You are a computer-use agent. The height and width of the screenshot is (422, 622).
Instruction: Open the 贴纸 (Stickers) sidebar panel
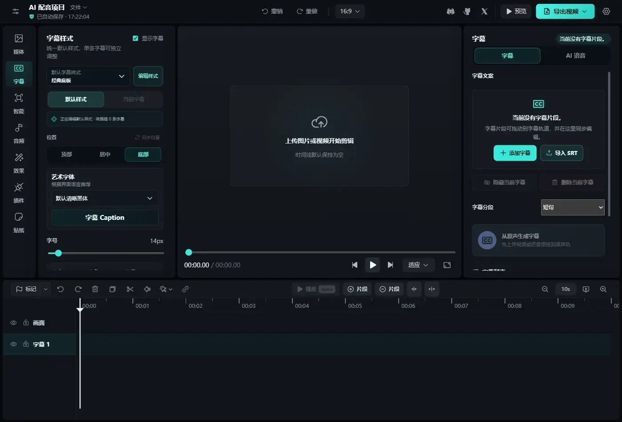tap(19, 223)
